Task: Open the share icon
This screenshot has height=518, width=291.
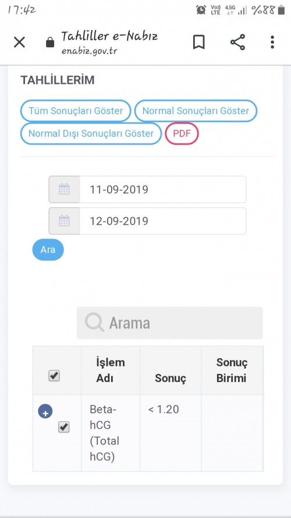Action: tap(237, 42)
